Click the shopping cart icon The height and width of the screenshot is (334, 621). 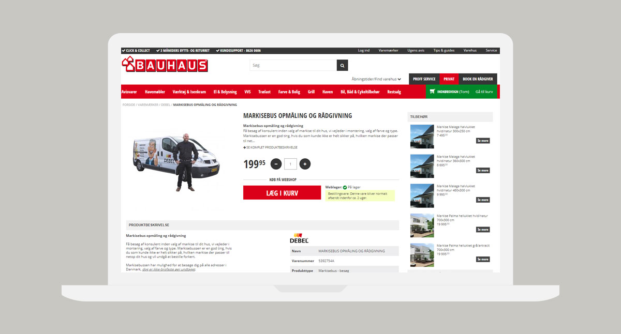click(433, 92)
